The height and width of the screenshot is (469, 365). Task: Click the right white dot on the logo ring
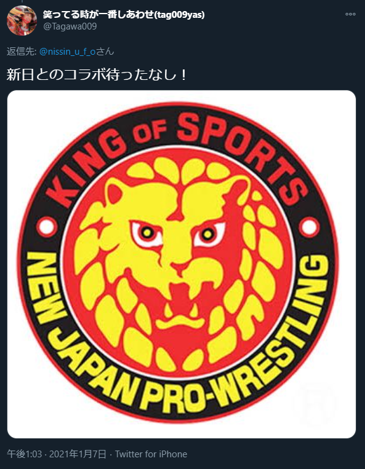tap(310, 227)
